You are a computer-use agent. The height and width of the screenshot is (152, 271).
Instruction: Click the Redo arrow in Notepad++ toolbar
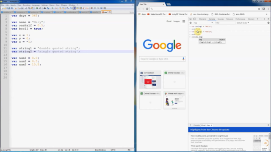pos(40,8)
